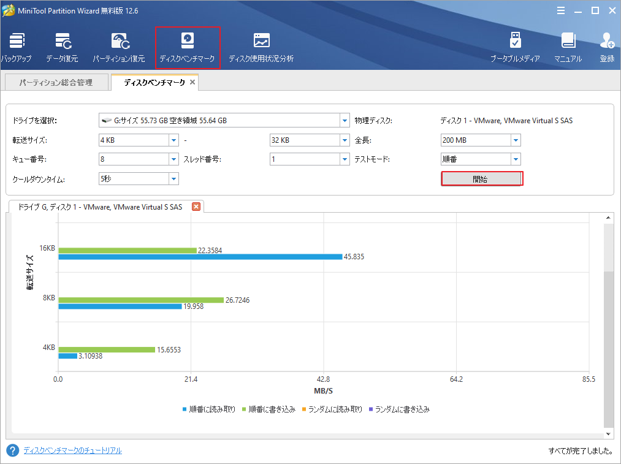Click the 転送サイズ vertical axis title
Image resolution: width=621 pixels, height=464 pixels.
(31, 272)
